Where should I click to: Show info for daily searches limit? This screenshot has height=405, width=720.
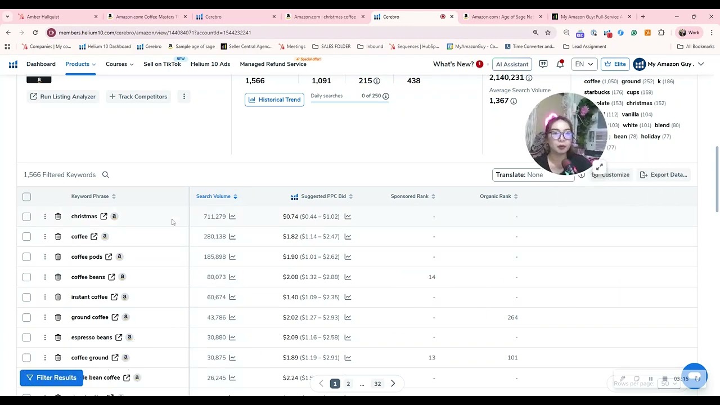386,96
